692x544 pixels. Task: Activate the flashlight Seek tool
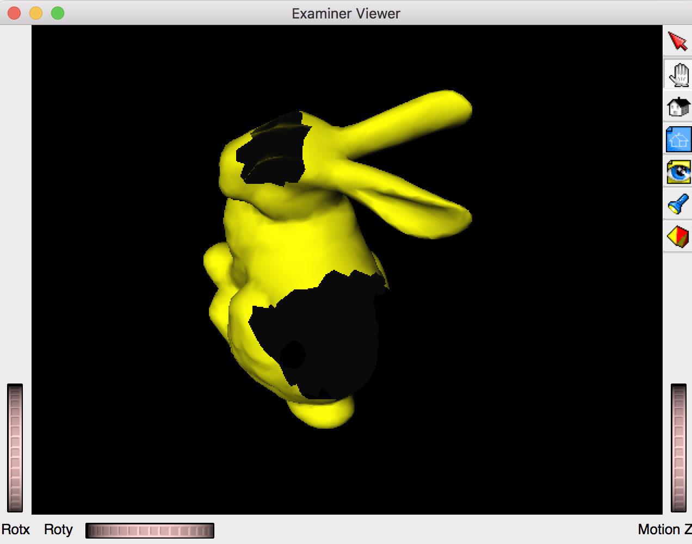click(x=677, y=203)
